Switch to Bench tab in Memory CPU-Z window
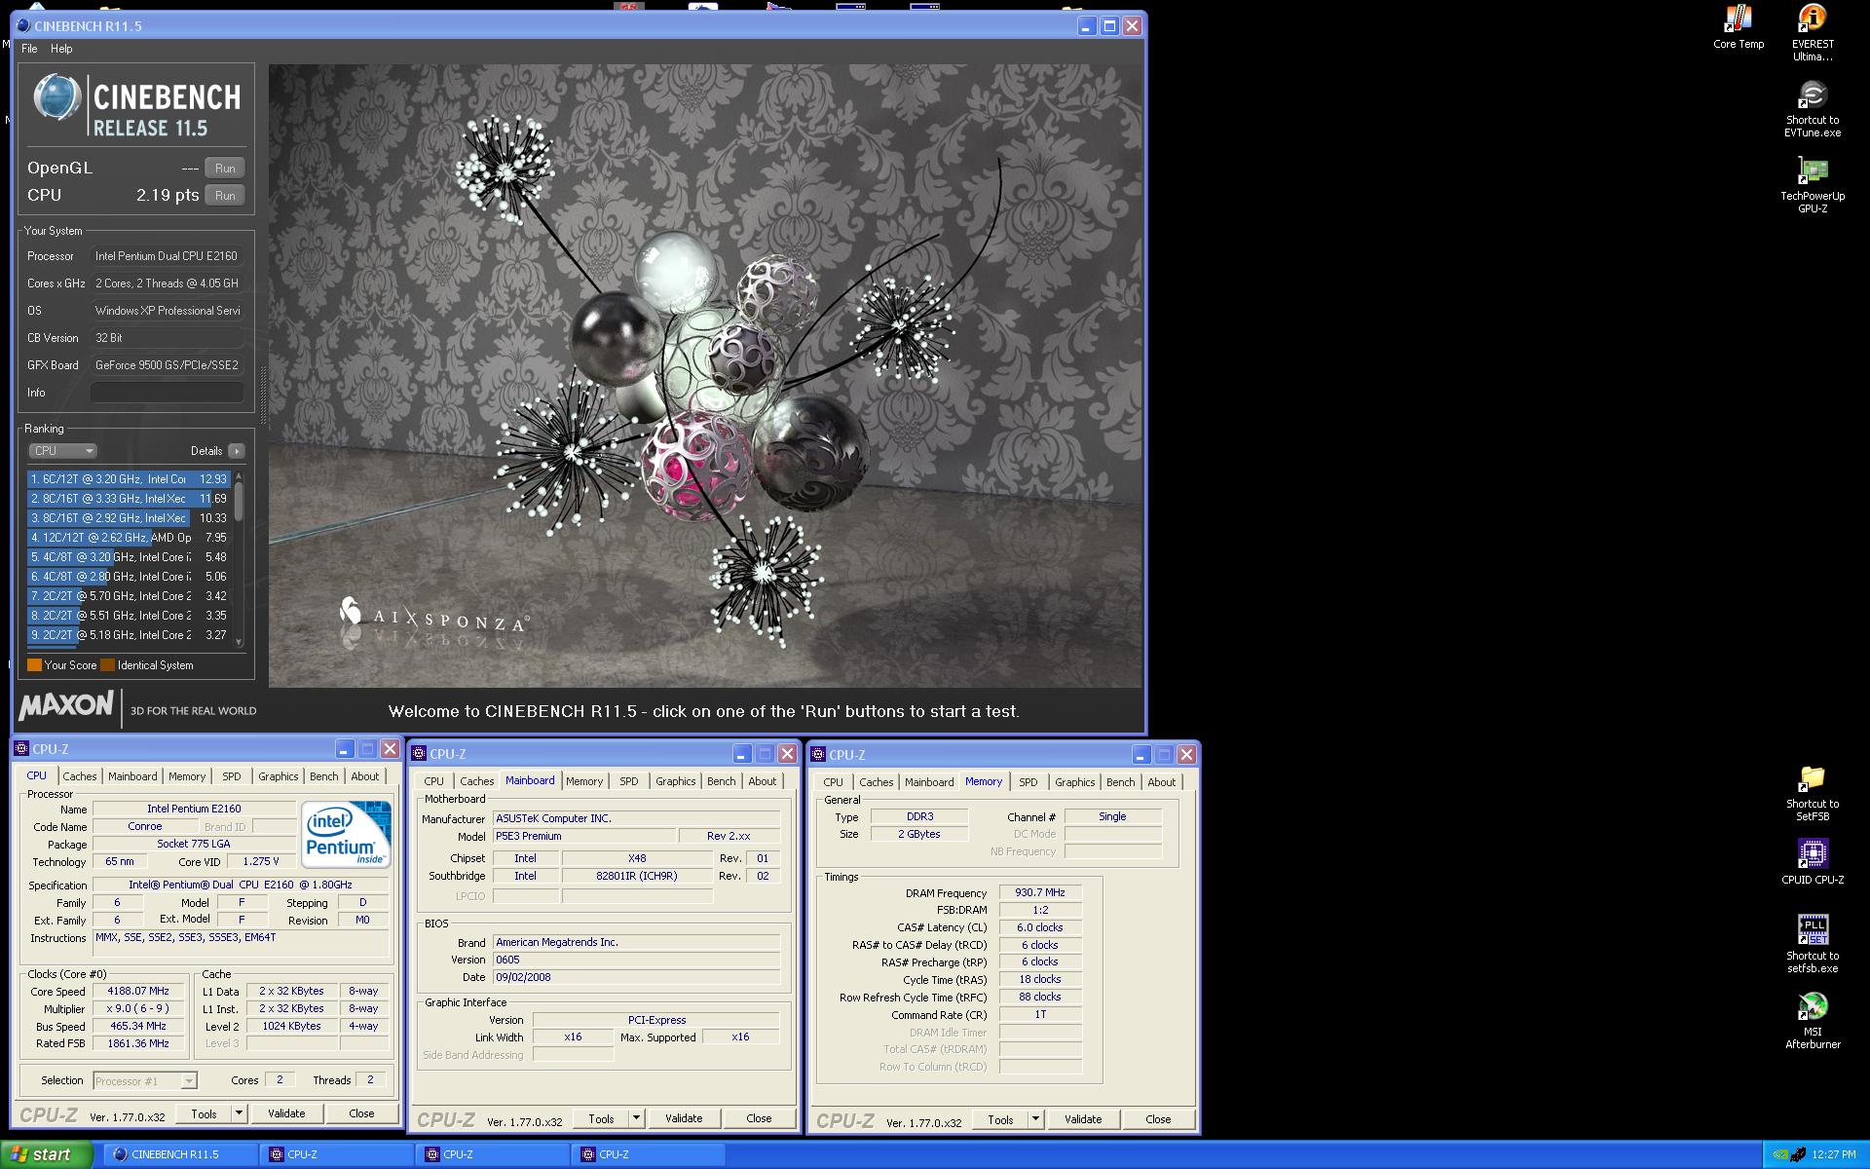This screenshot has width=1870, height=1169. pyautogui.click(x=1120, y=782)
